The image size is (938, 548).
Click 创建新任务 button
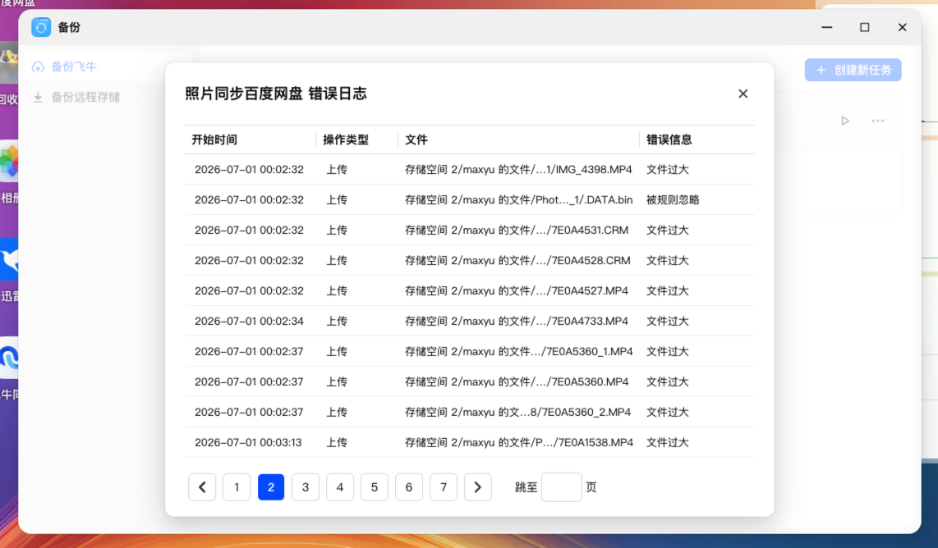click(853, 70)
